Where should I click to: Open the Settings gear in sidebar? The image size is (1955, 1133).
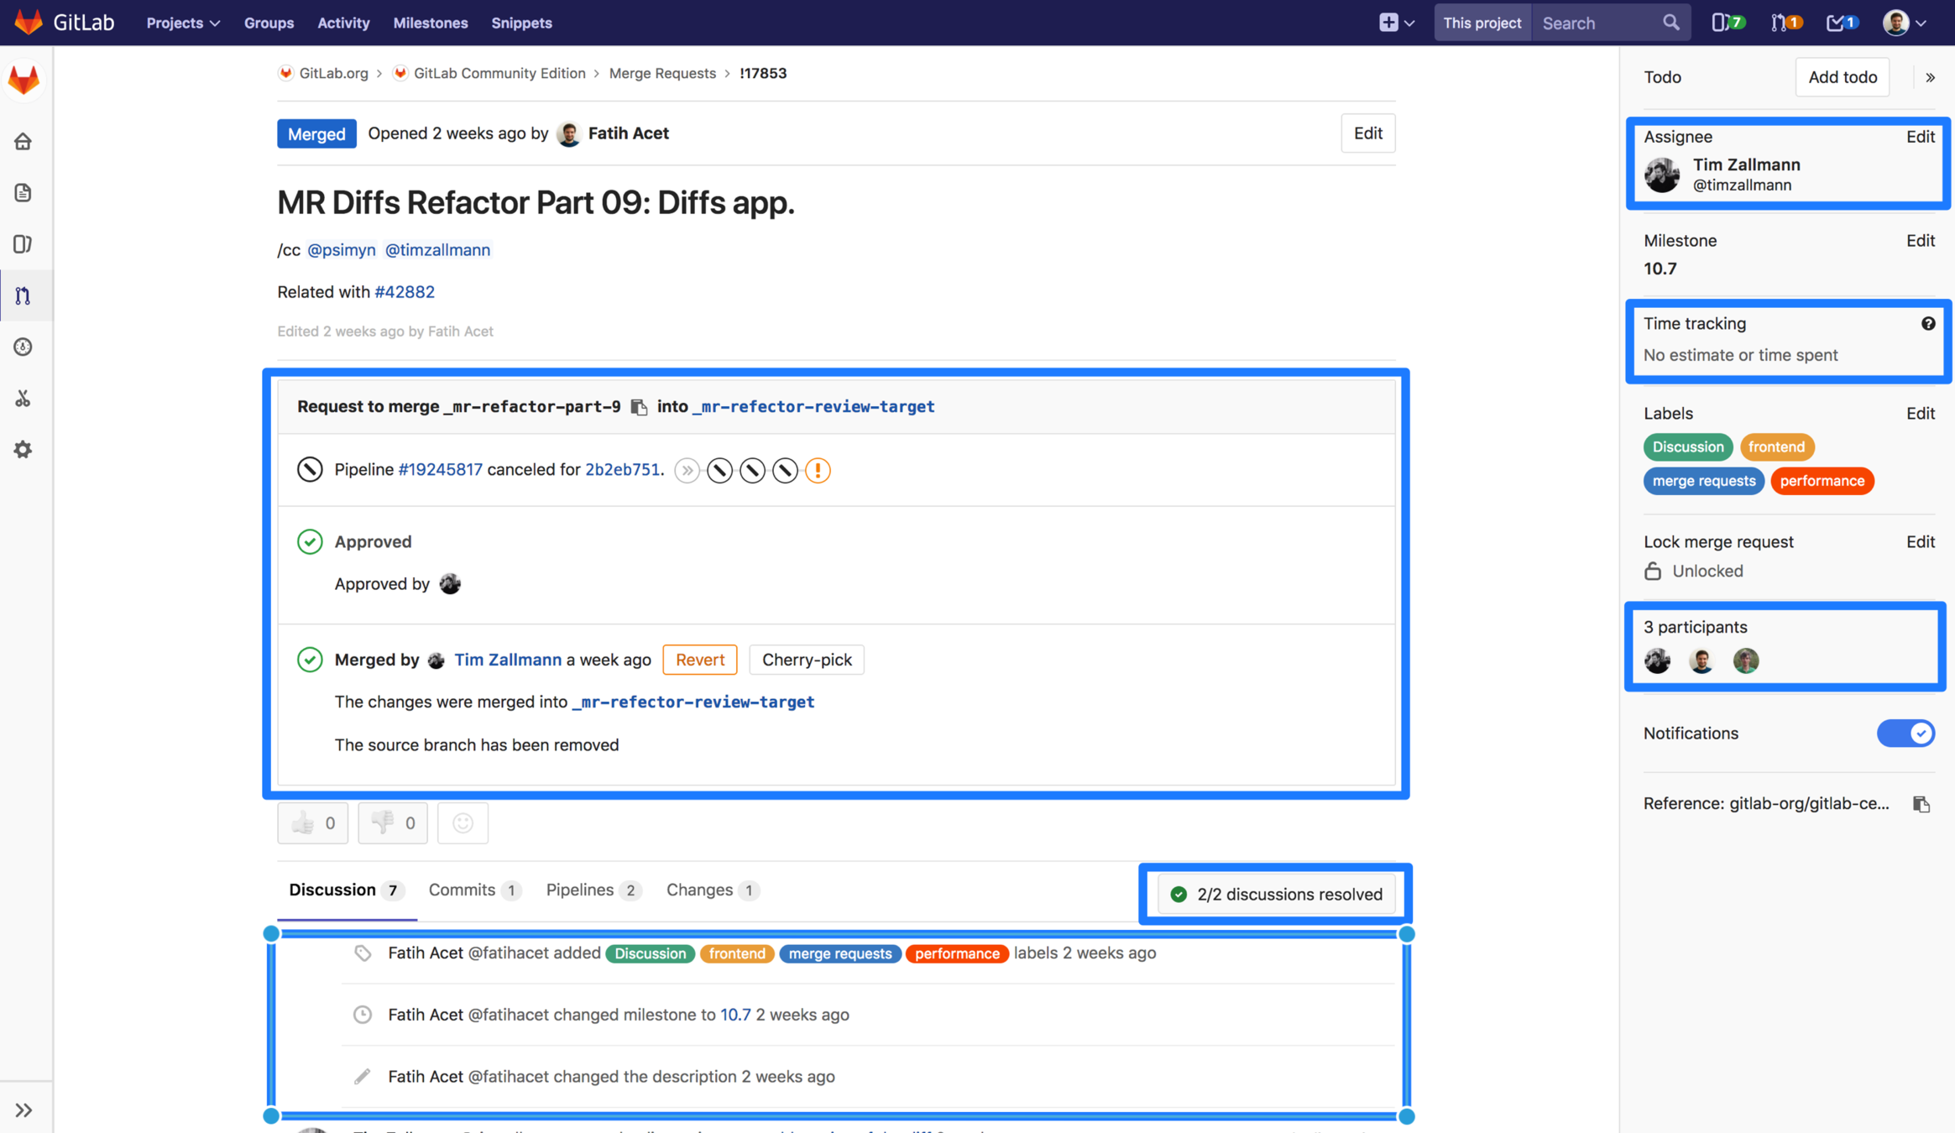tap(23, 450)
